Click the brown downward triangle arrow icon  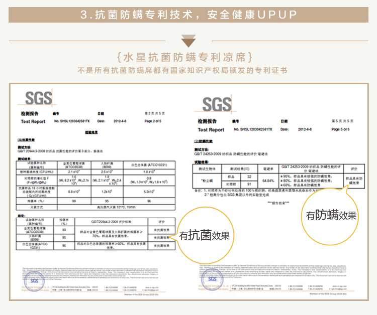tap(189, 41)
